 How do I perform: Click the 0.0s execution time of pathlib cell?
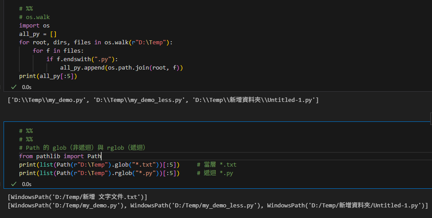(x=27, y=184)
